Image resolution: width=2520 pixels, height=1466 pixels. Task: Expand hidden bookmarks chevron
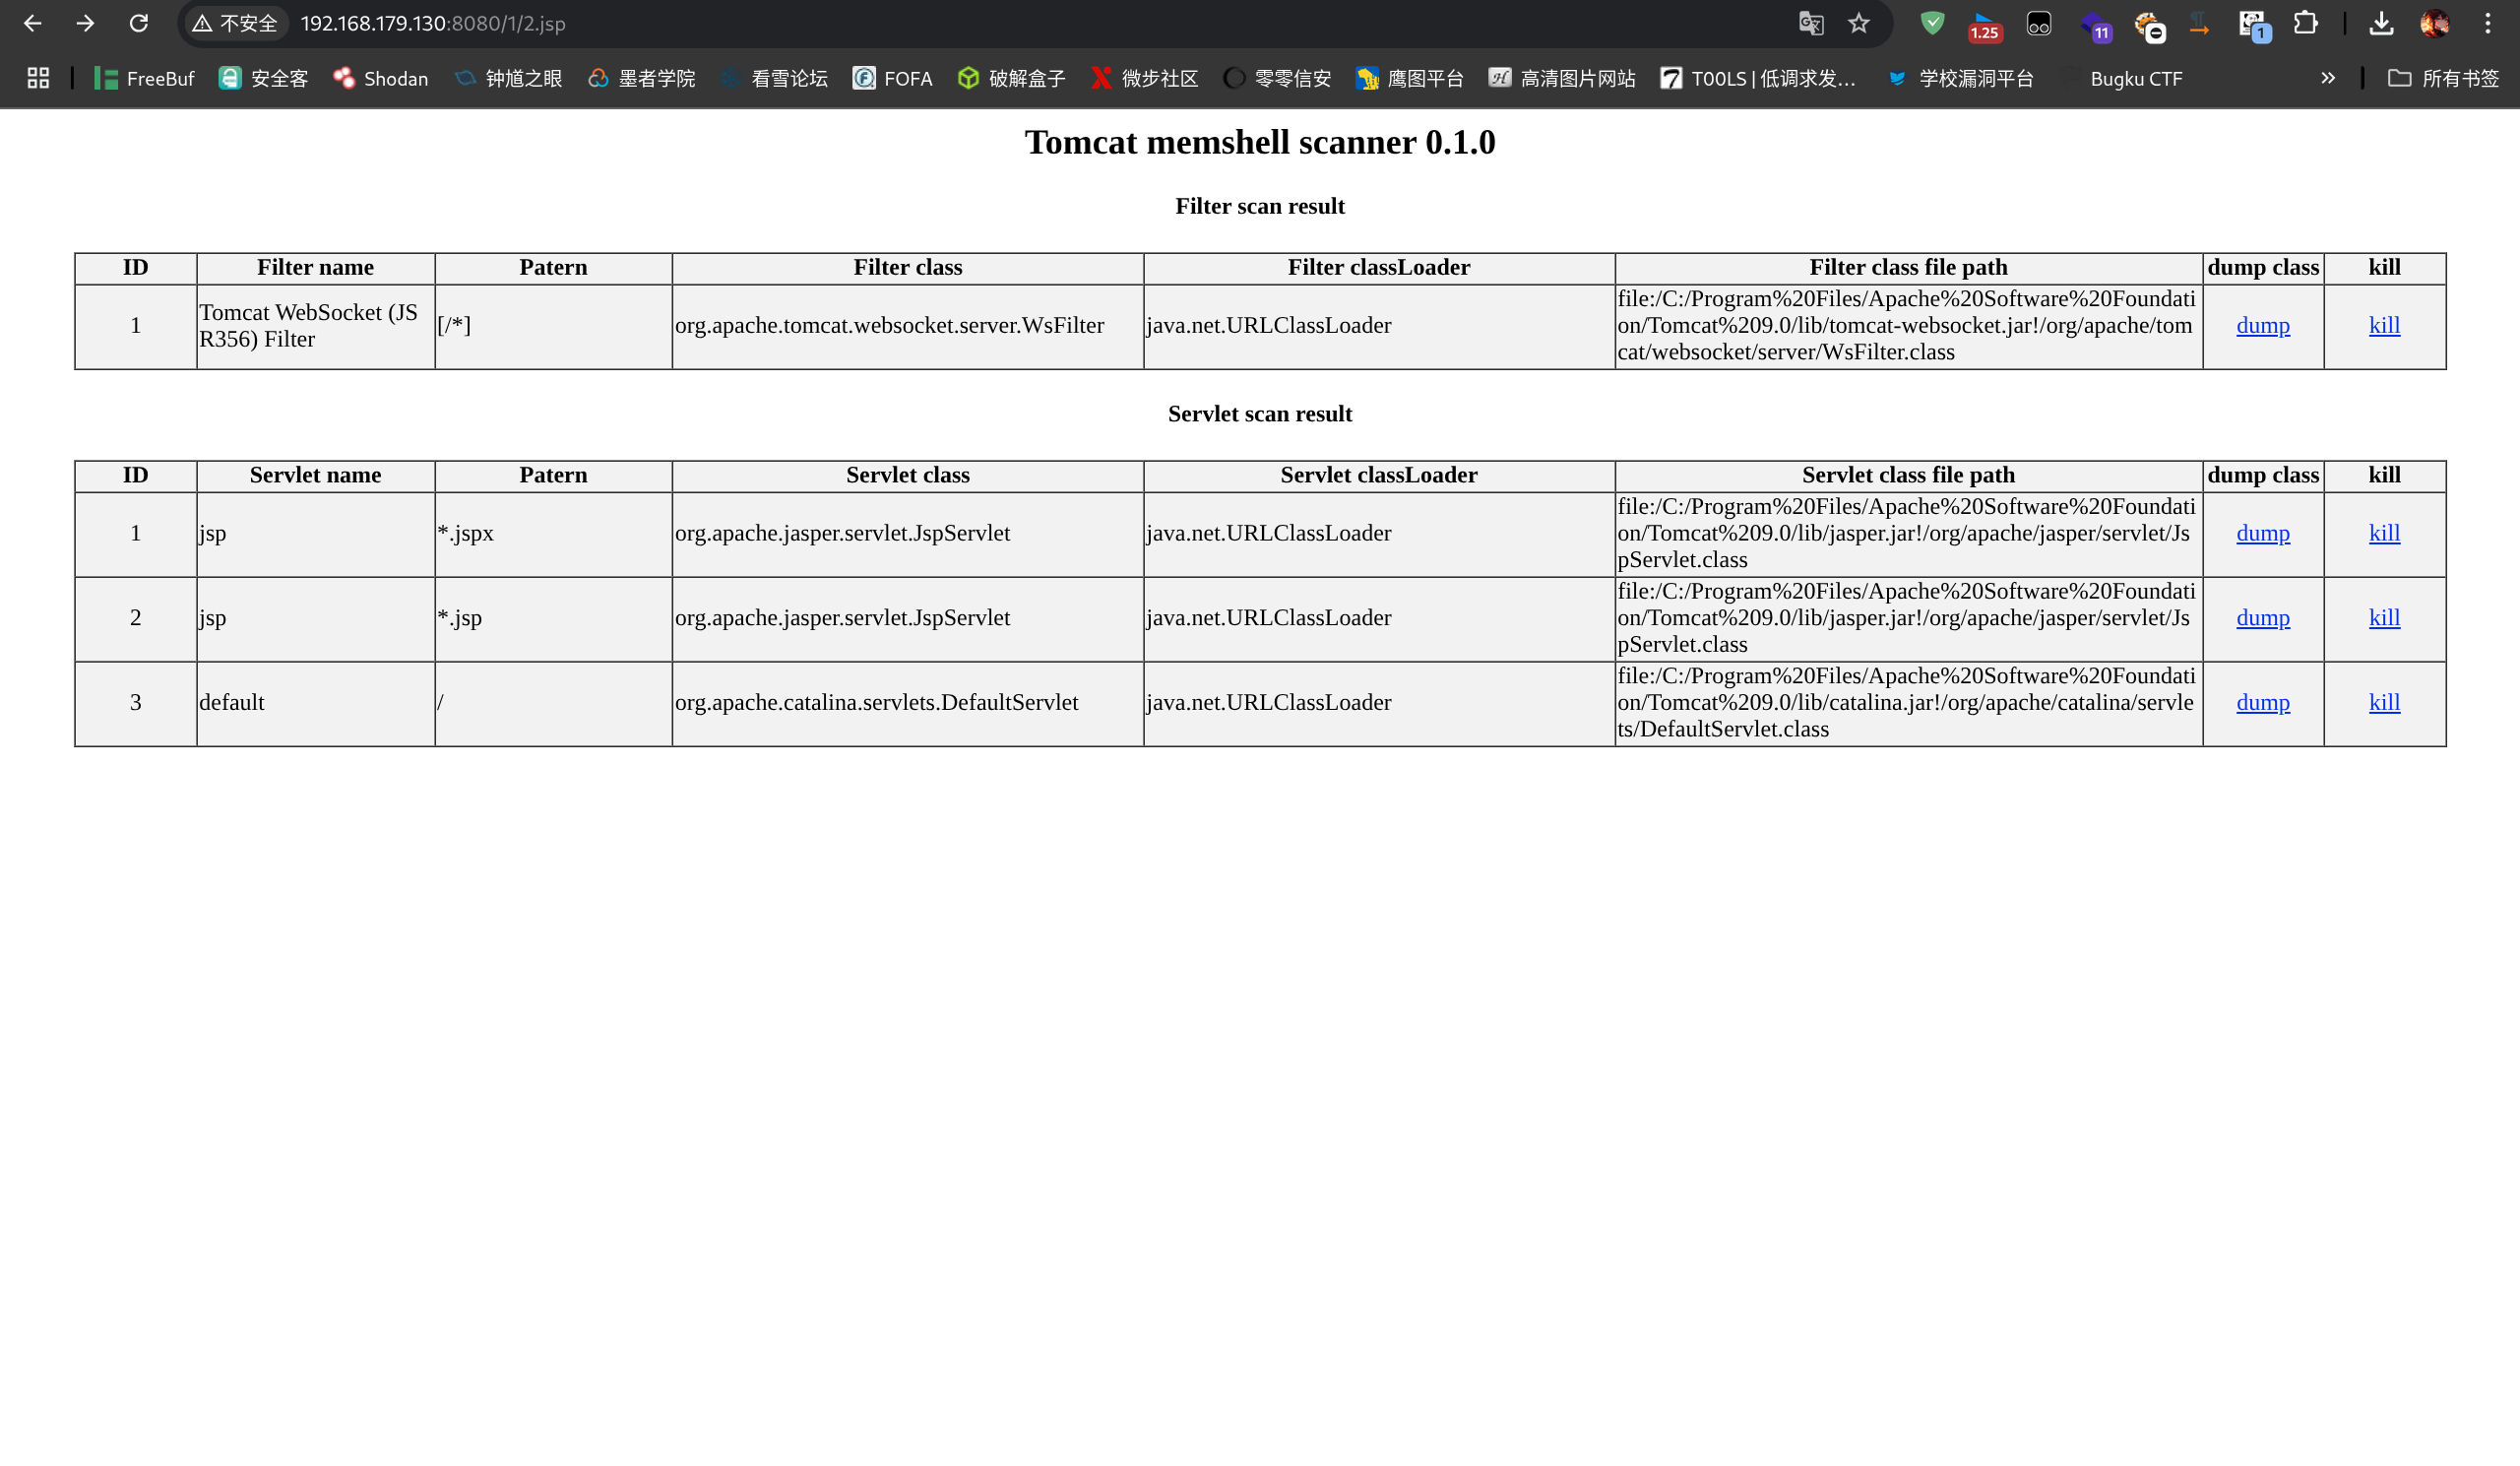[x=2328, y=78]
